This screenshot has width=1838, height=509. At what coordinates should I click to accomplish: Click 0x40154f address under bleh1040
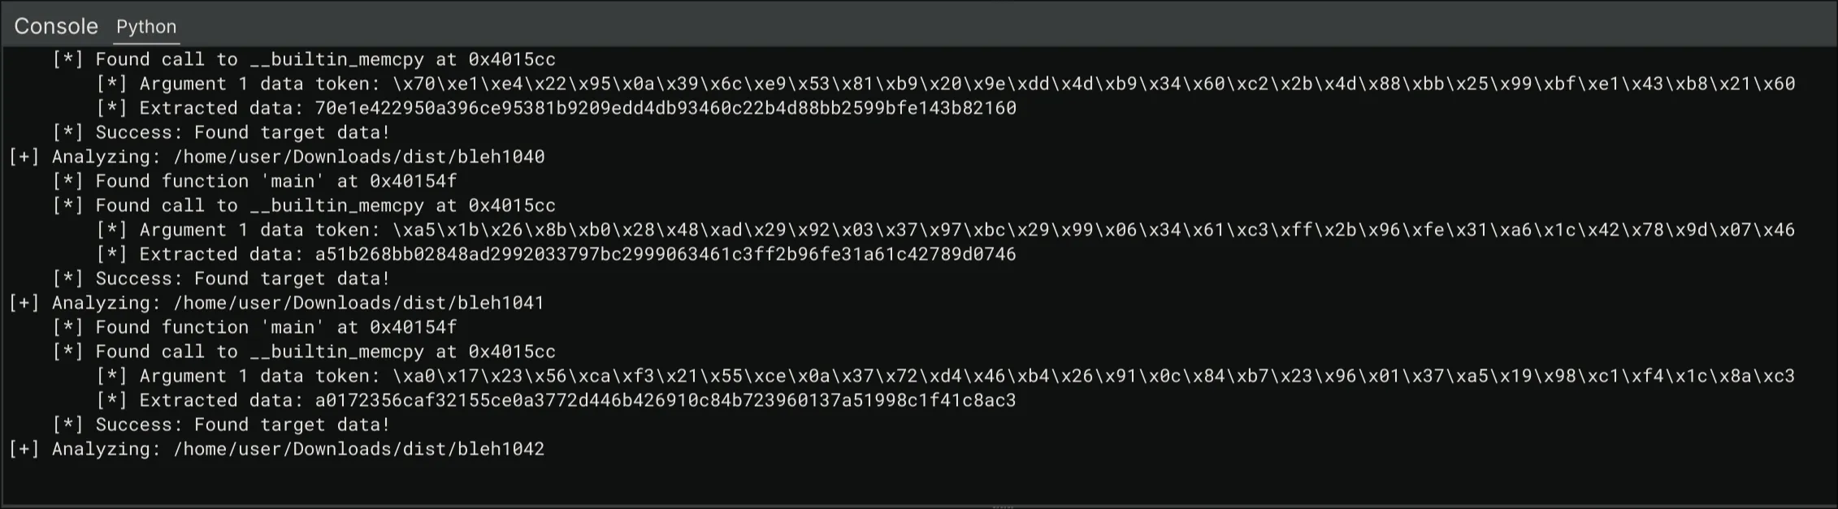(x=413, y=181)
